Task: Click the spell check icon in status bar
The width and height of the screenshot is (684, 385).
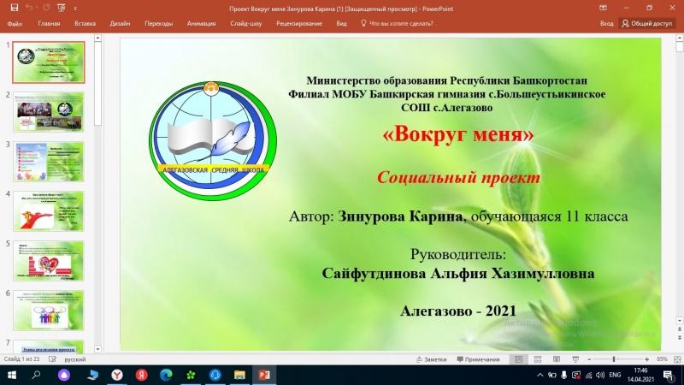Action: click(x=52, y=359)
